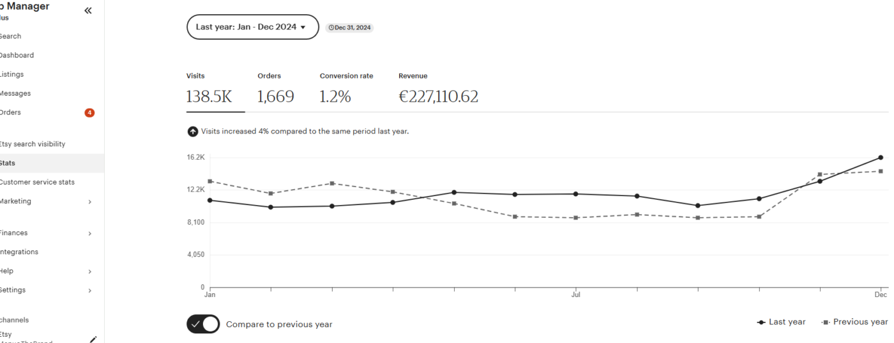Click the clock icon in Dec 31, 2024 badge
Viewport: 894px width, 343px height.
pyautogui.click(x=331, y=28)
